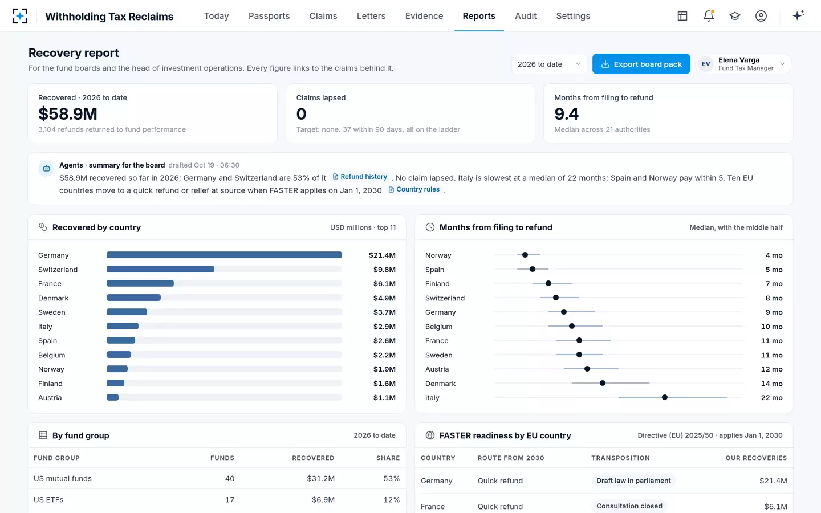This screenshot has height=513, width=821.
Task: Select the US mutual funds row
Action: pos(217,479)
